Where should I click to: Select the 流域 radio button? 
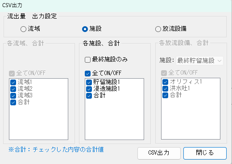[x=23, y=29]
